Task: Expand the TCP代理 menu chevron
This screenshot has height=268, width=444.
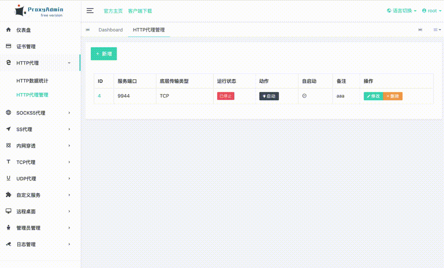Action: point(69,162)
